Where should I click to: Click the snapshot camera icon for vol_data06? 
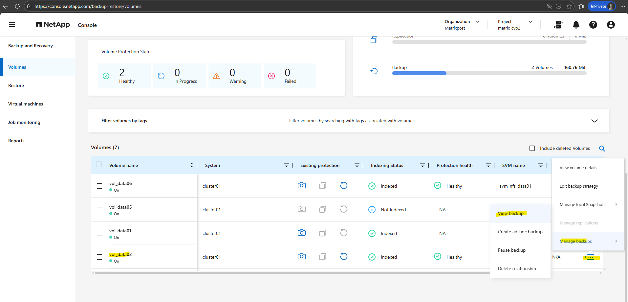coord(301,186)
